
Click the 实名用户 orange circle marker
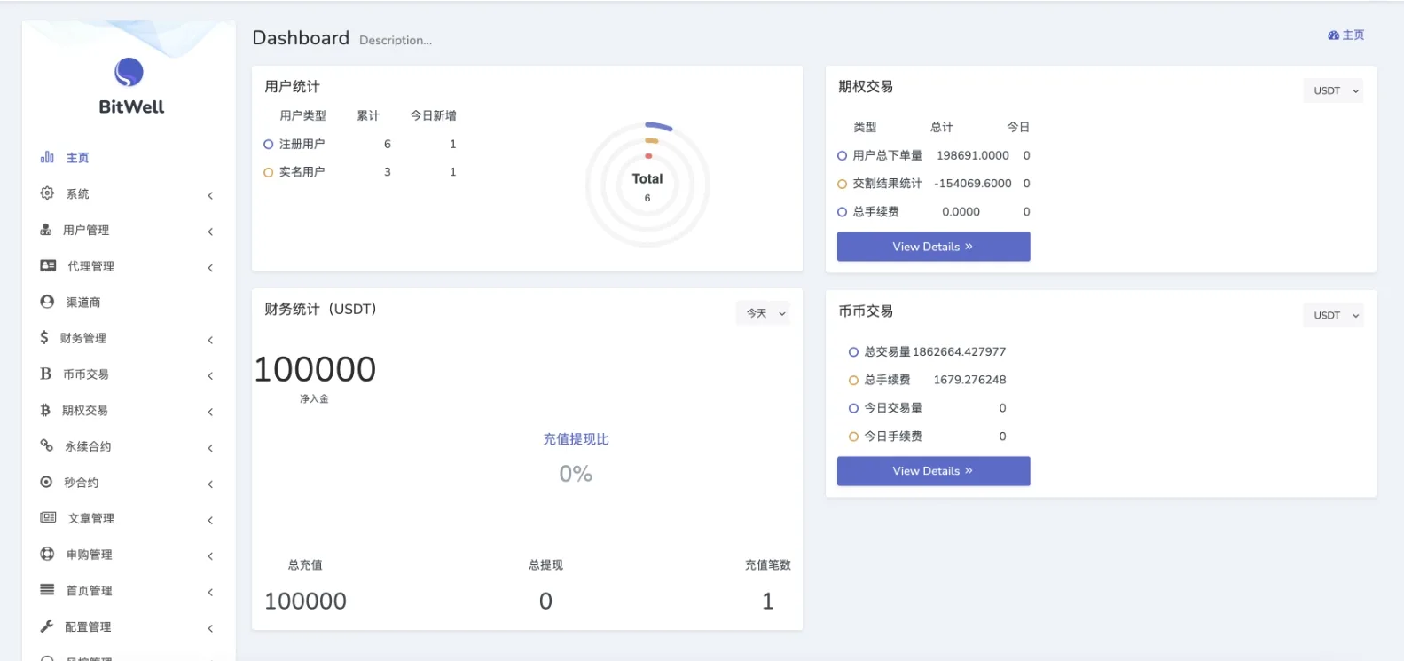point(268,172)
